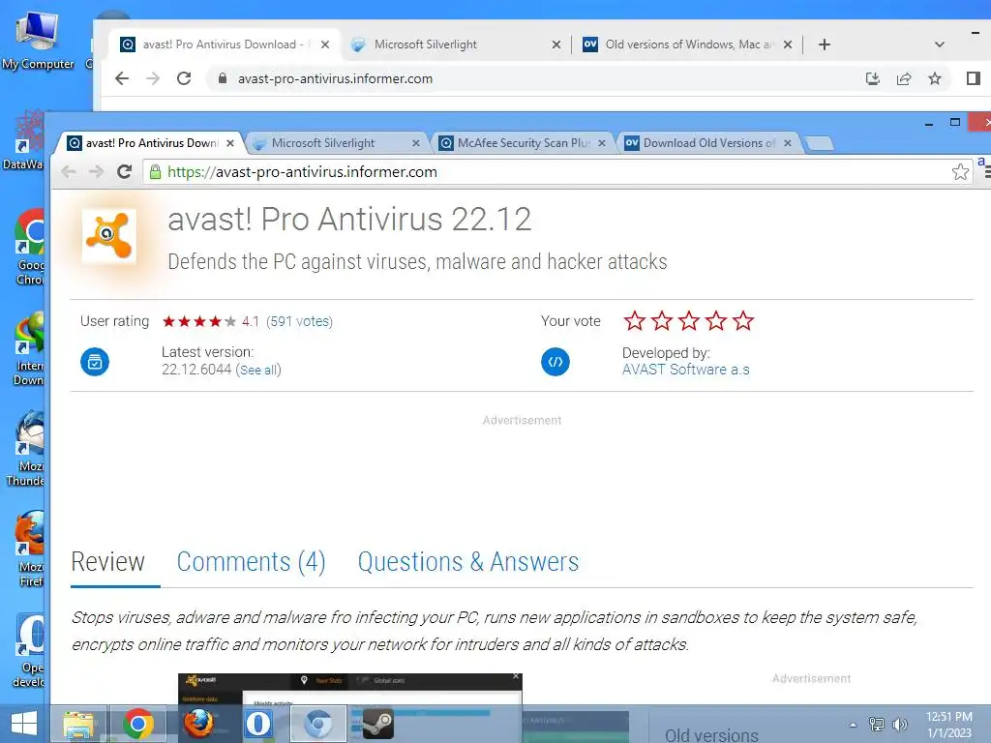991x743 pixels.
Task: Click the taskbar clock showing 12:51 PM
Action: coord(948,724)
